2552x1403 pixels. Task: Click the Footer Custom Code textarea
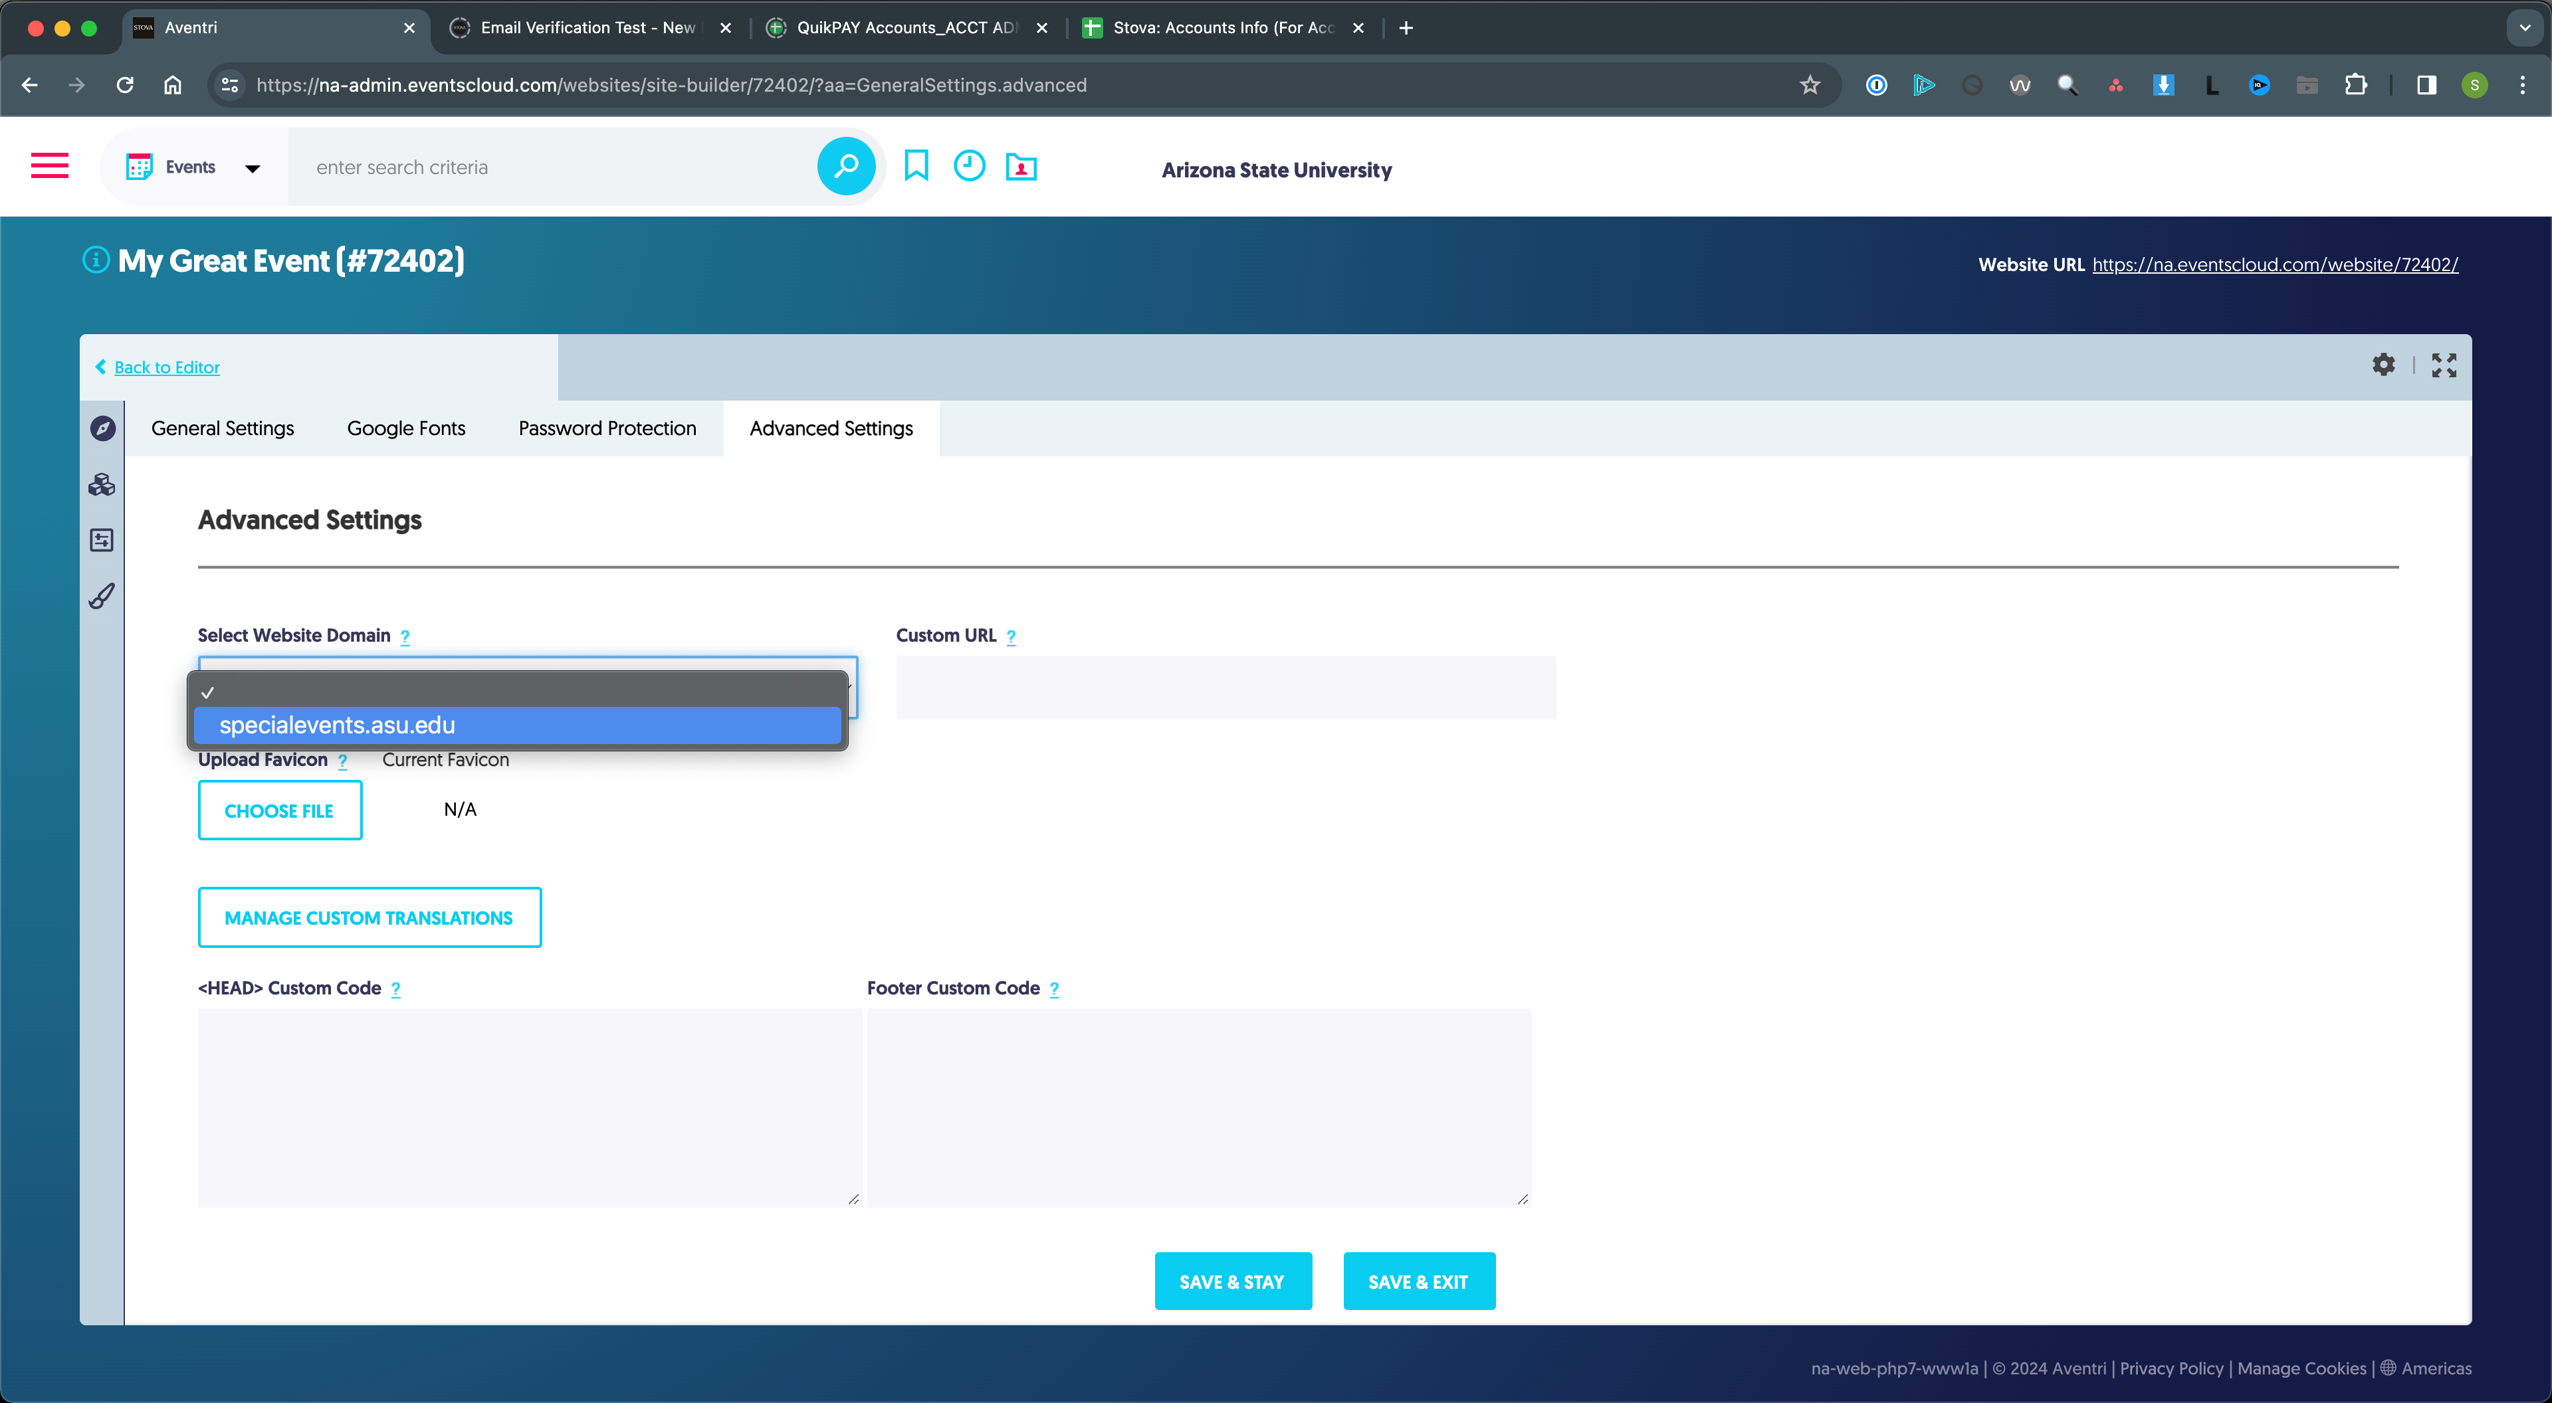pos(1199,1108)
